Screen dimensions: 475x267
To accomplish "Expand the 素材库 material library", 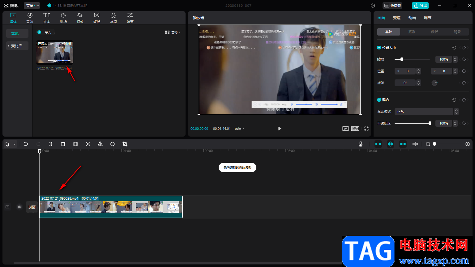I will pyautogui.click(x=17, y=46).
